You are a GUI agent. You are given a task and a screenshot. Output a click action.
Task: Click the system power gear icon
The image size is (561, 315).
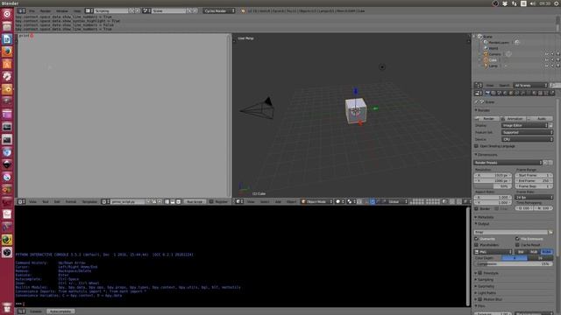[x=557, y=3]
